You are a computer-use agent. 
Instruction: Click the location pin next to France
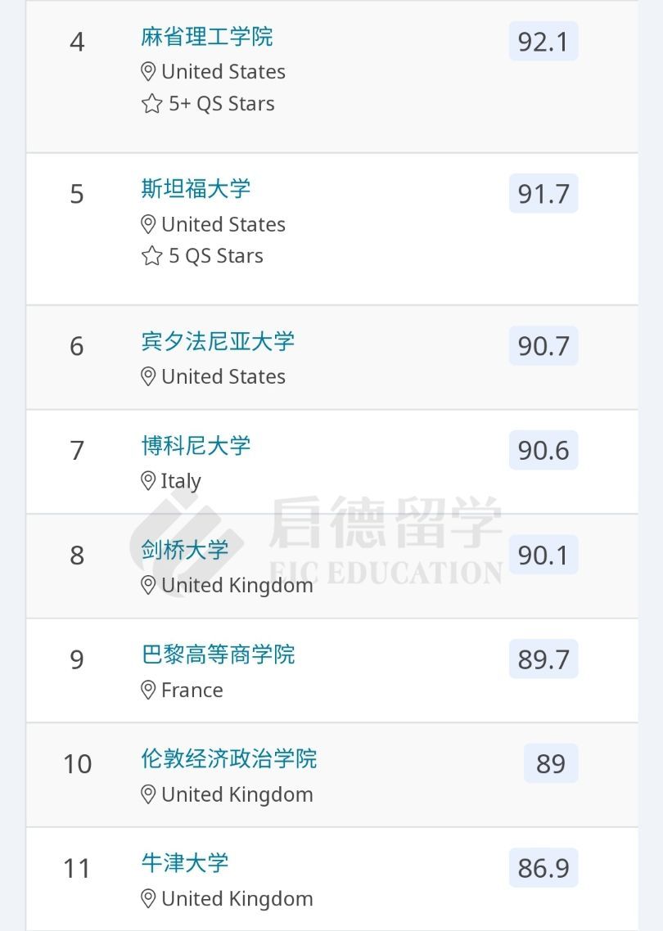148,690
